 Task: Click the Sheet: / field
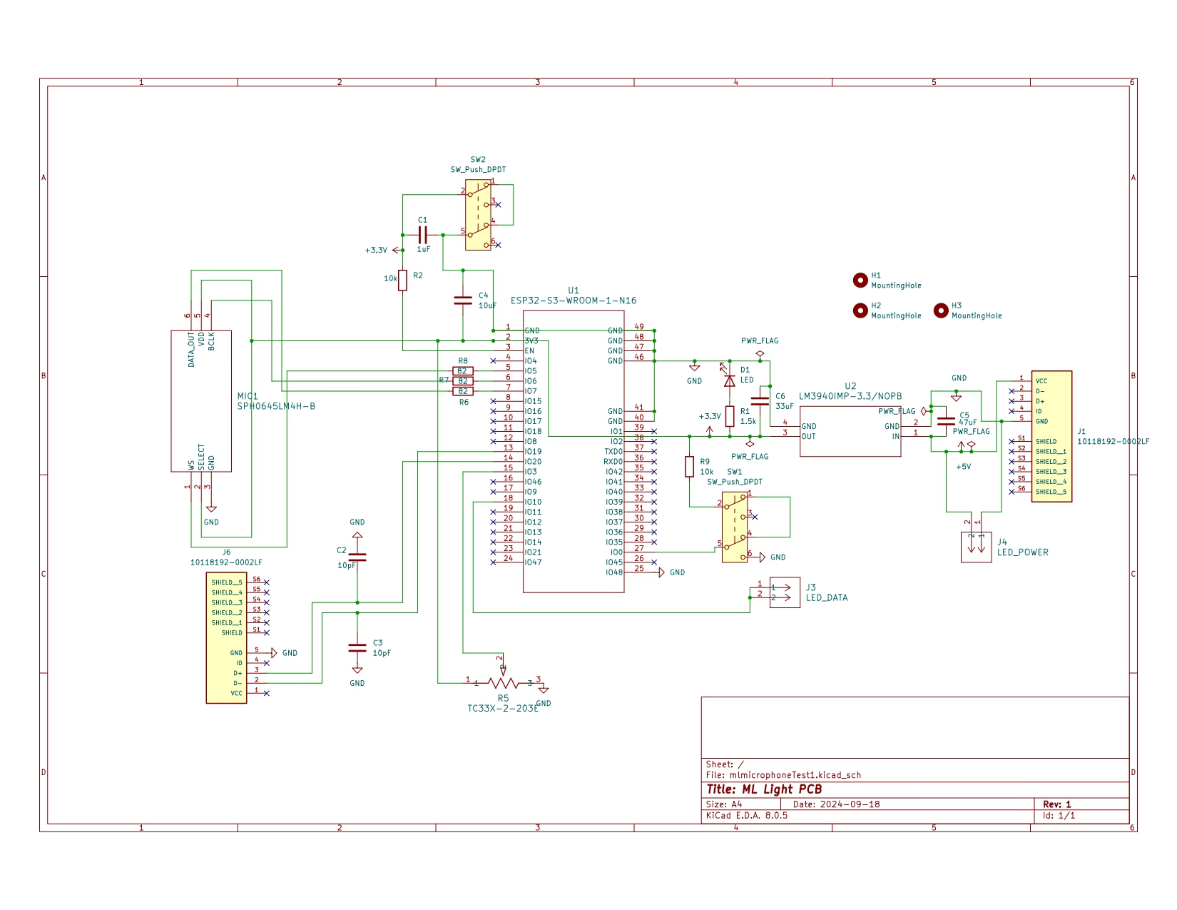click(725, 764)
